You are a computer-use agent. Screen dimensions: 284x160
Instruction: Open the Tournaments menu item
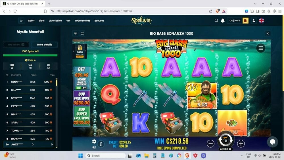82,20
